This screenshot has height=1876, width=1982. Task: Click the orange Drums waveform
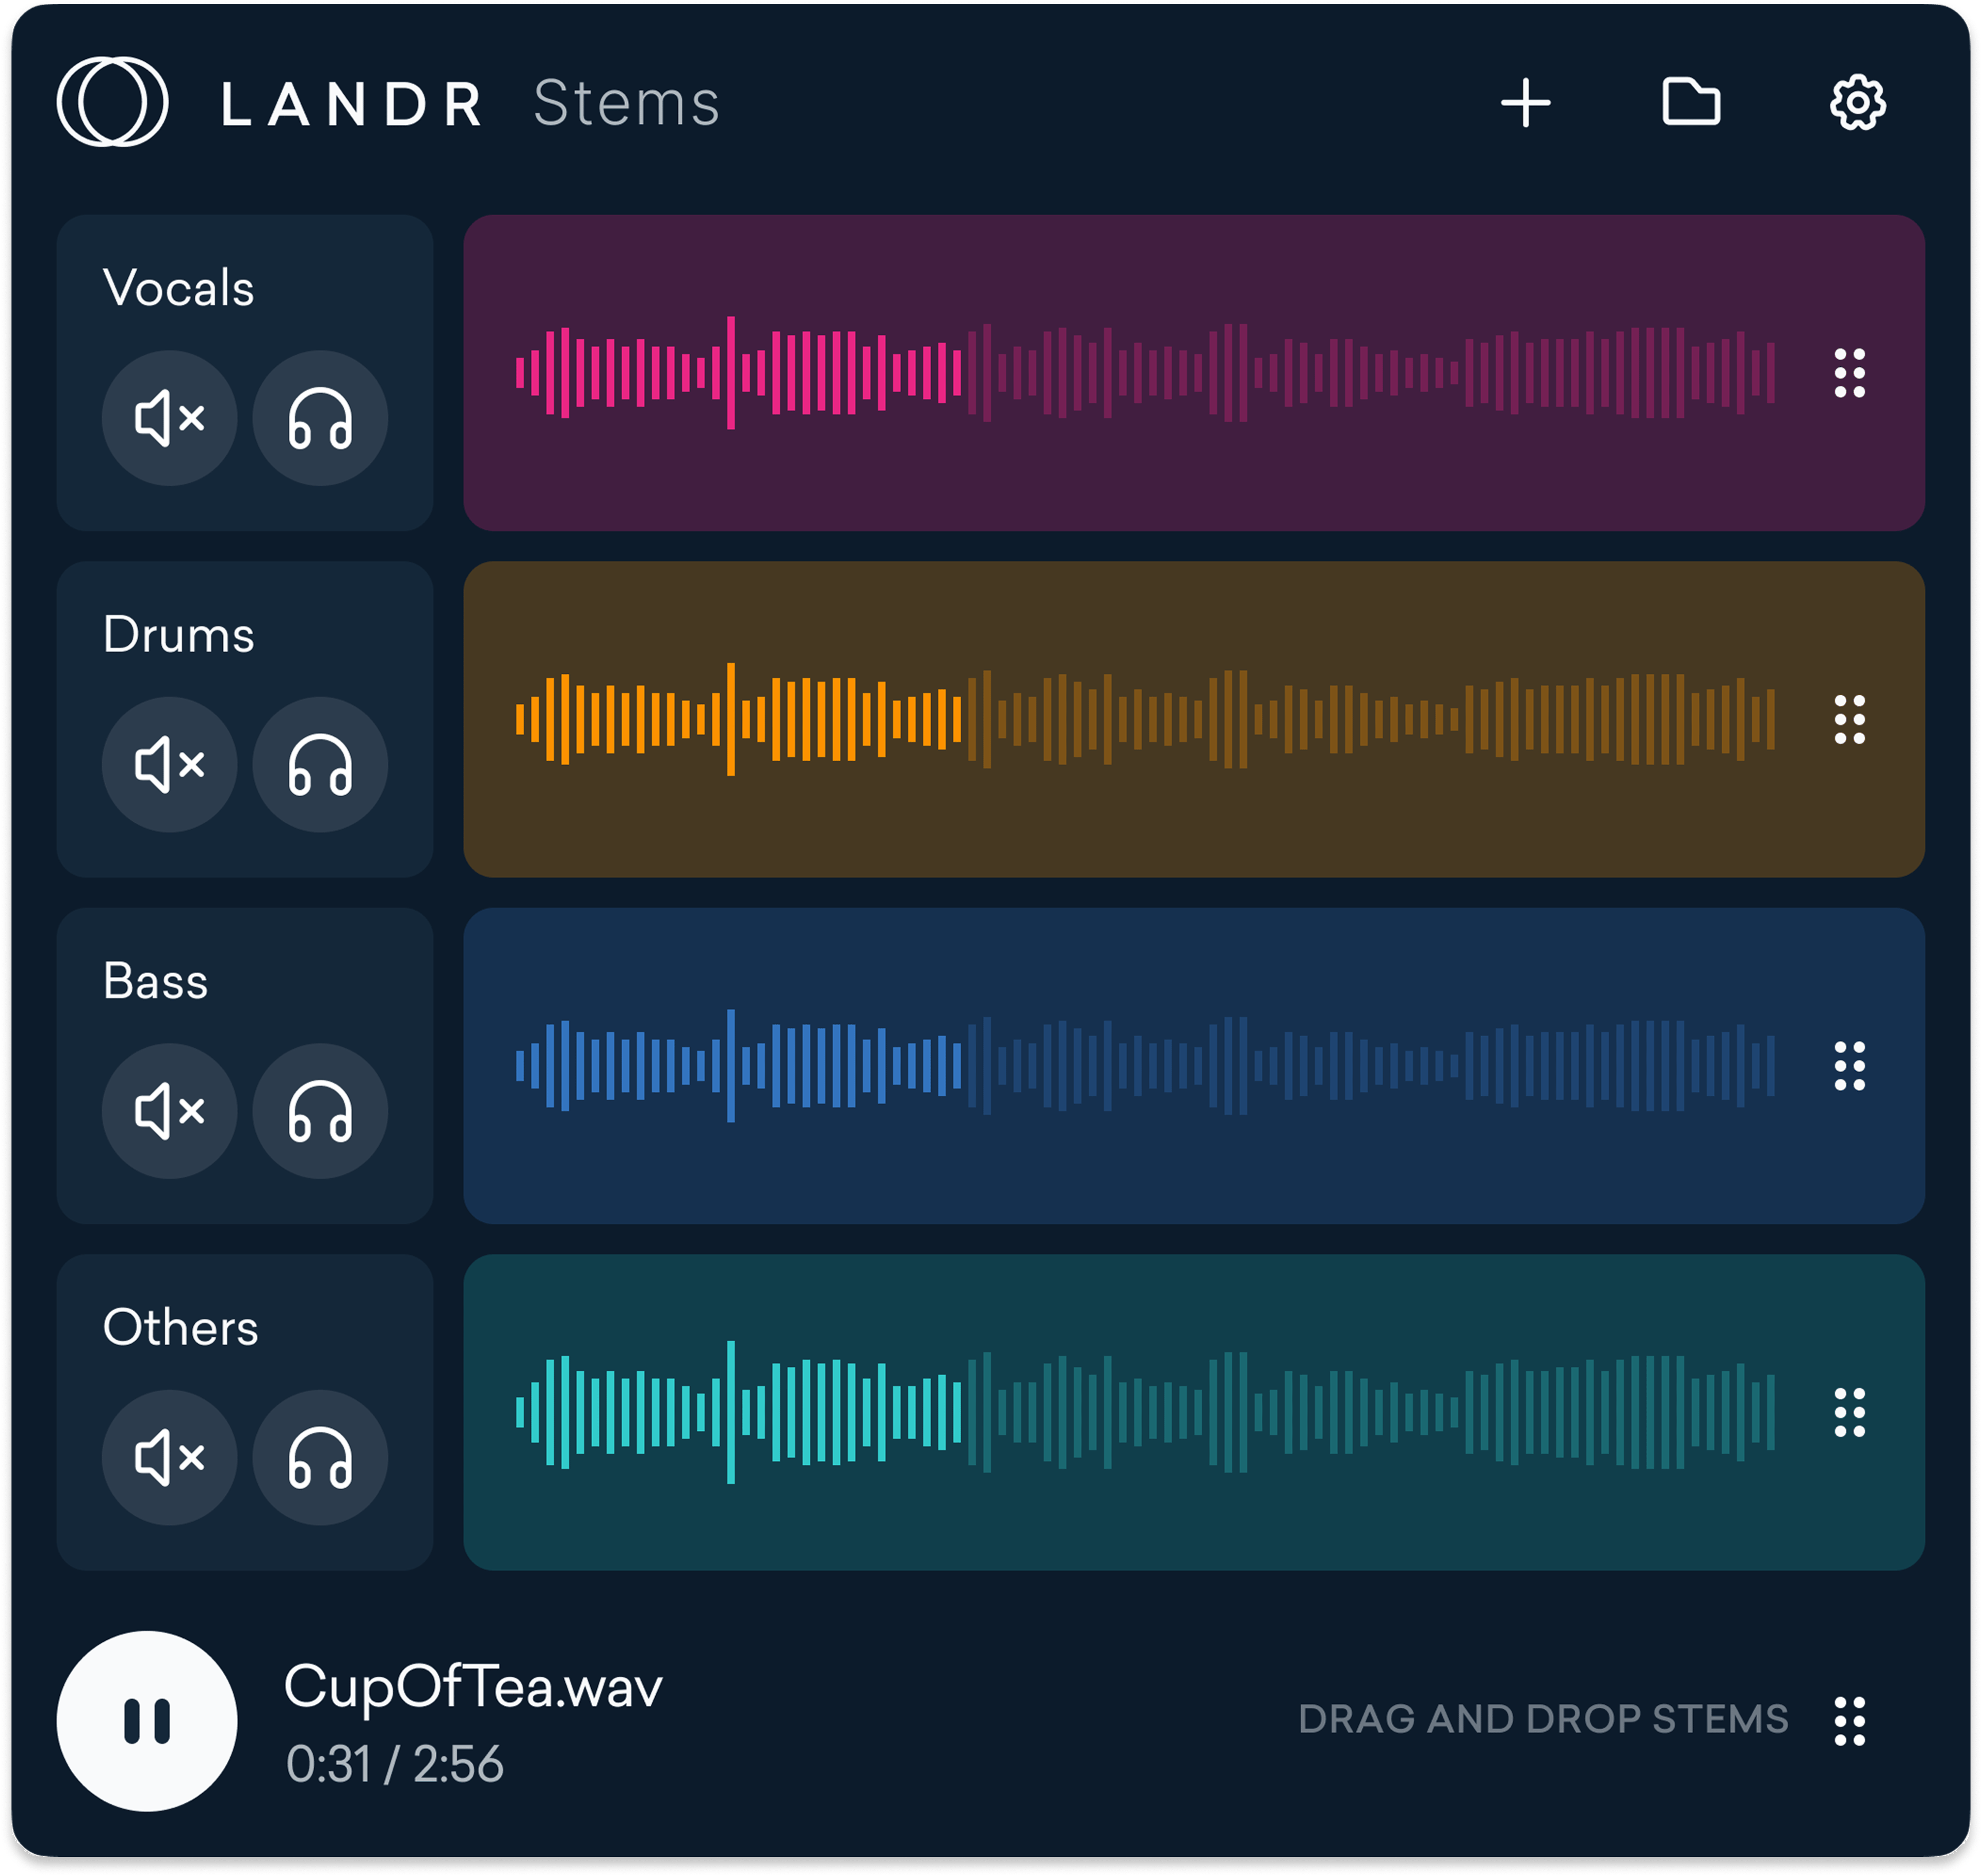[x=1144, y=720]
